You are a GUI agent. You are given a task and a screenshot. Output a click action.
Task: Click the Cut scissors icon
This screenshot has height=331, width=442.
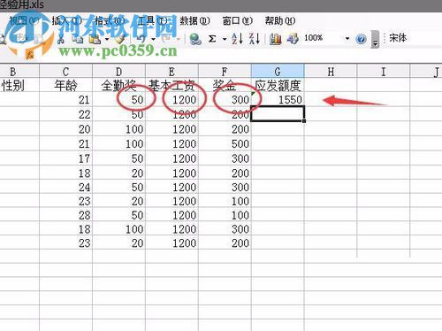61,39
